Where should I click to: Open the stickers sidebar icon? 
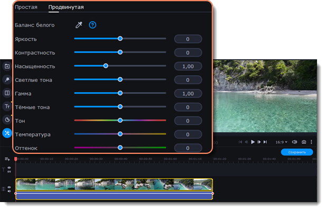pos(7,120)
